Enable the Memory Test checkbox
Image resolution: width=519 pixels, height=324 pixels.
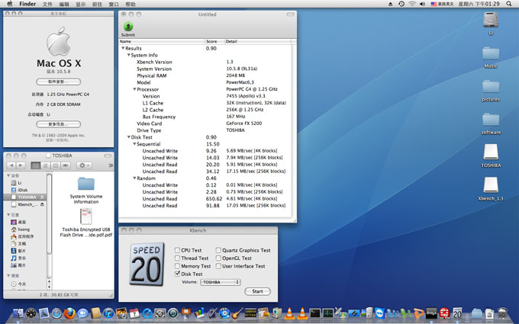(177, 266)
